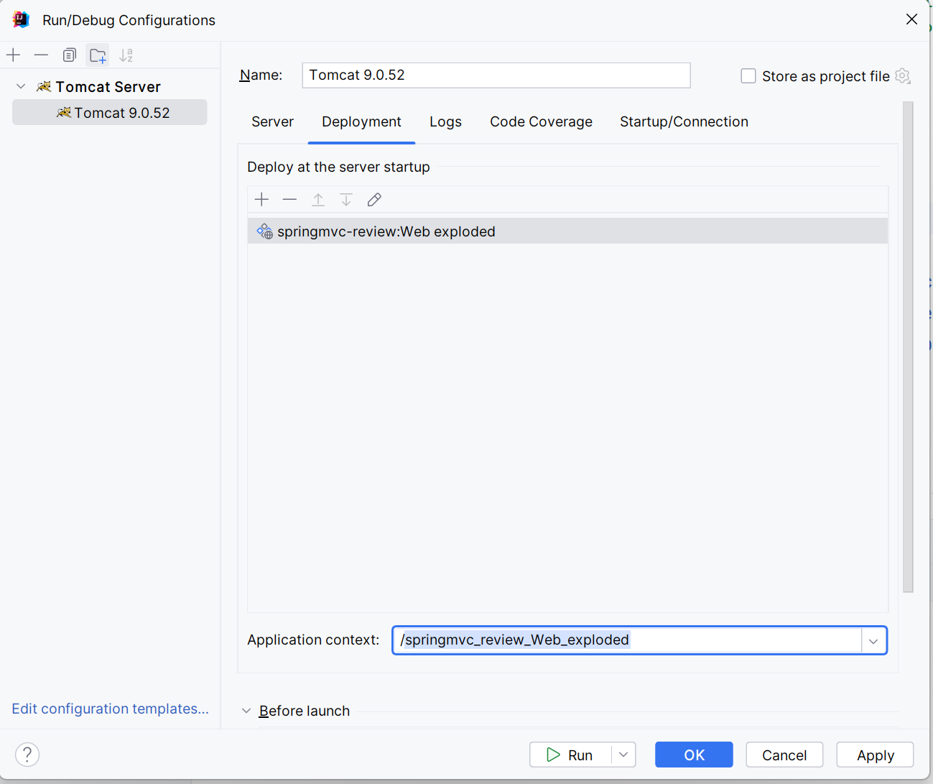
Task: Click the Apply button
Action: coord(876,755)
